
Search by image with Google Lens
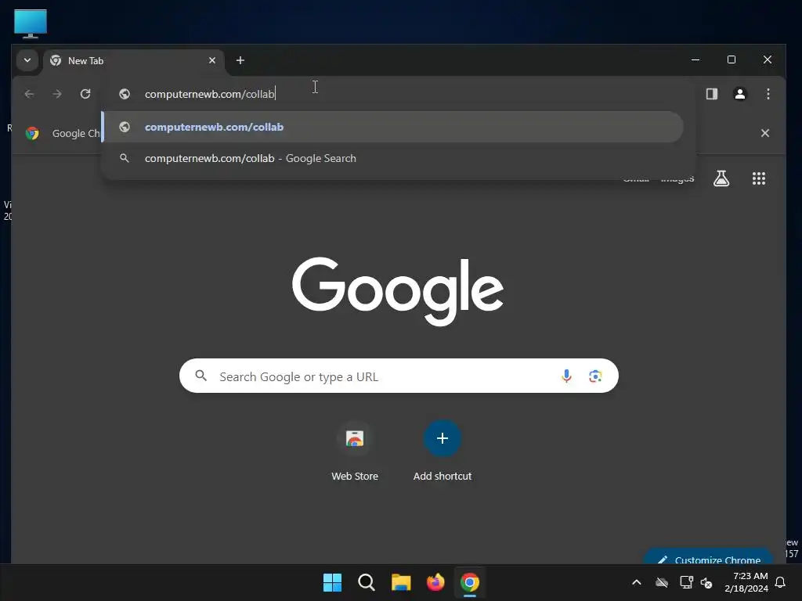[595, 376]
